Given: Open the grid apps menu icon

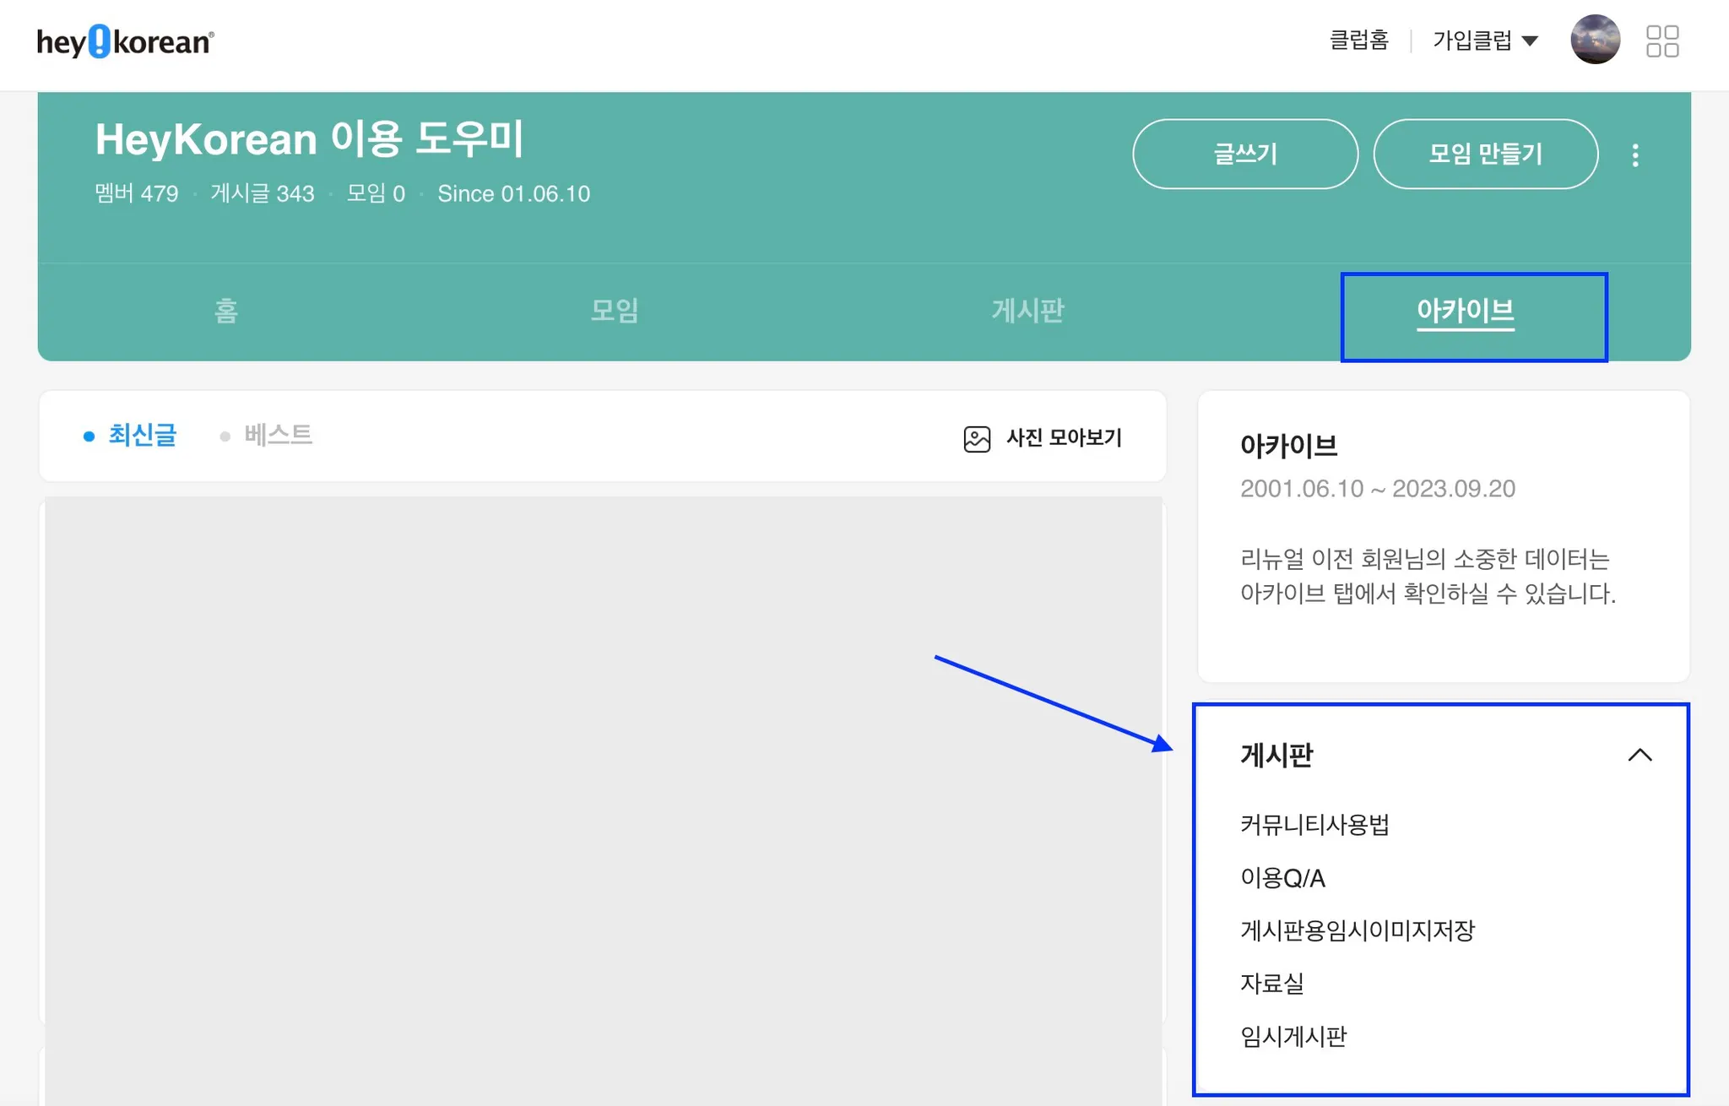Looking at the screenshot, I should [x=1661, y=41].
